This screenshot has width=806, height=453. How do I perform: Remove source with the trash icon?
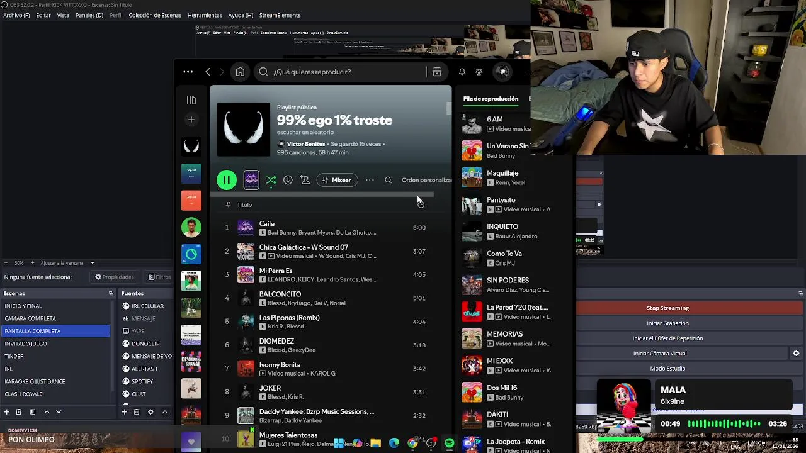pyautogui.click(x=137, y=412)
